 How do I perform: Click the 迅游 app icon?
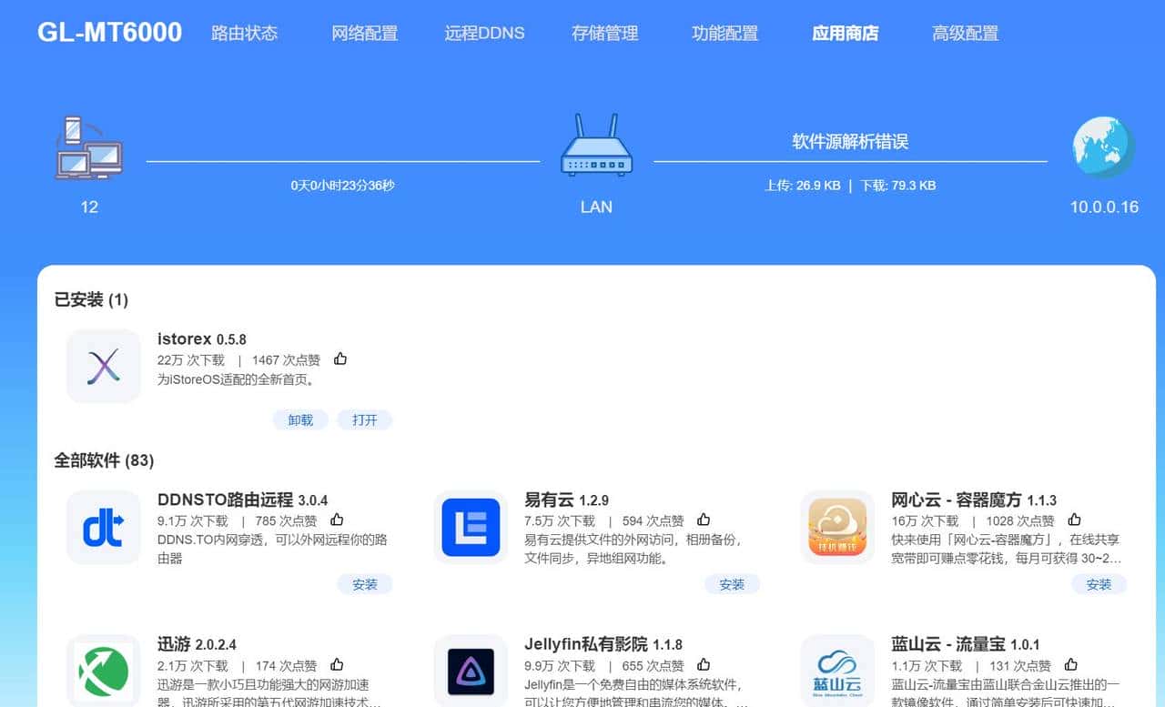(x=103, y=672)
